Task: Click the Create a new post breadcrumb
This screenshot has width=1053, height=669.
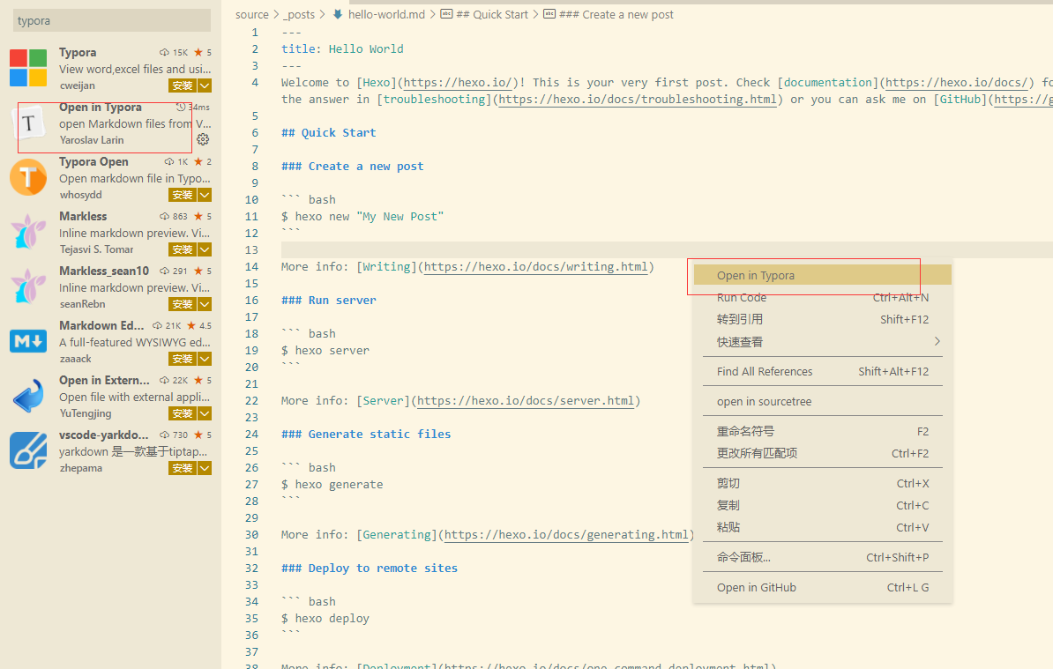Action: pos(616,14)
